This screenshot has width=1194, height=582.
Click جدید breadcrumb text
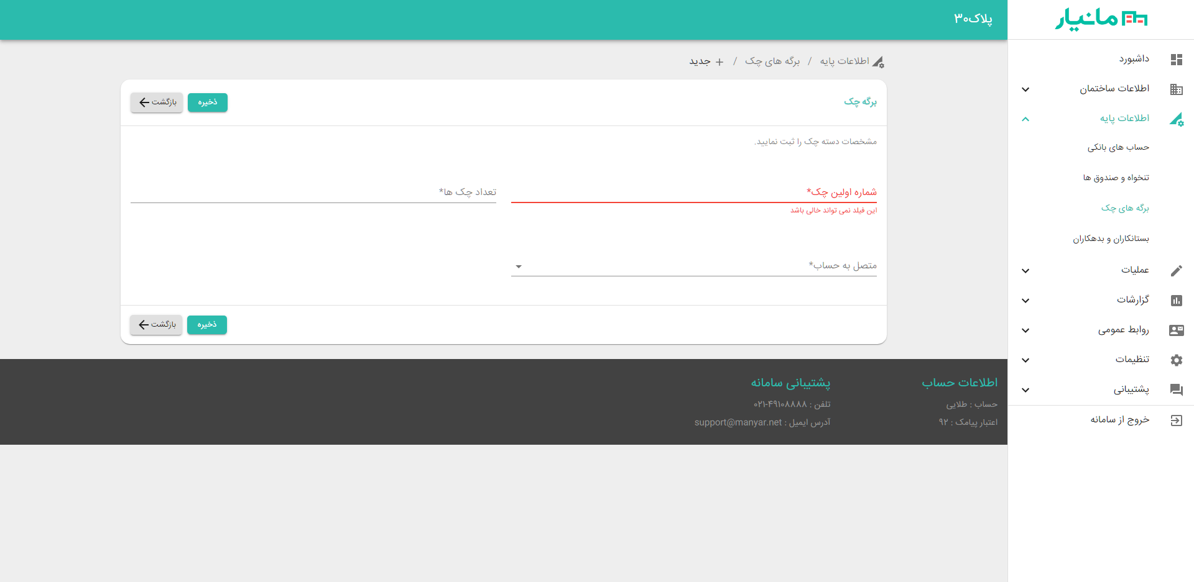coord(700,61)
